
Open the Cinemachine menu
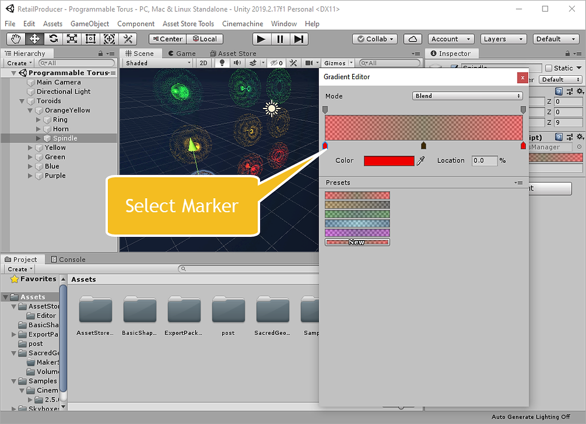[x=243, y=23]
